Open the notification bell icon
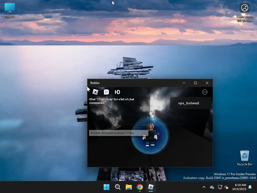The width and height of the screenshot is (257, 193). 250,187
